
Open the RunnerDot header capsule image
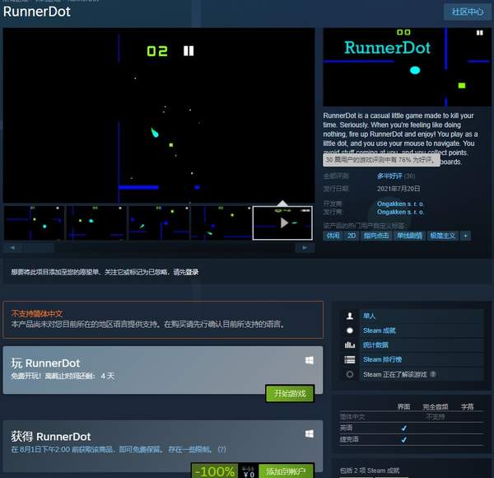407,67
